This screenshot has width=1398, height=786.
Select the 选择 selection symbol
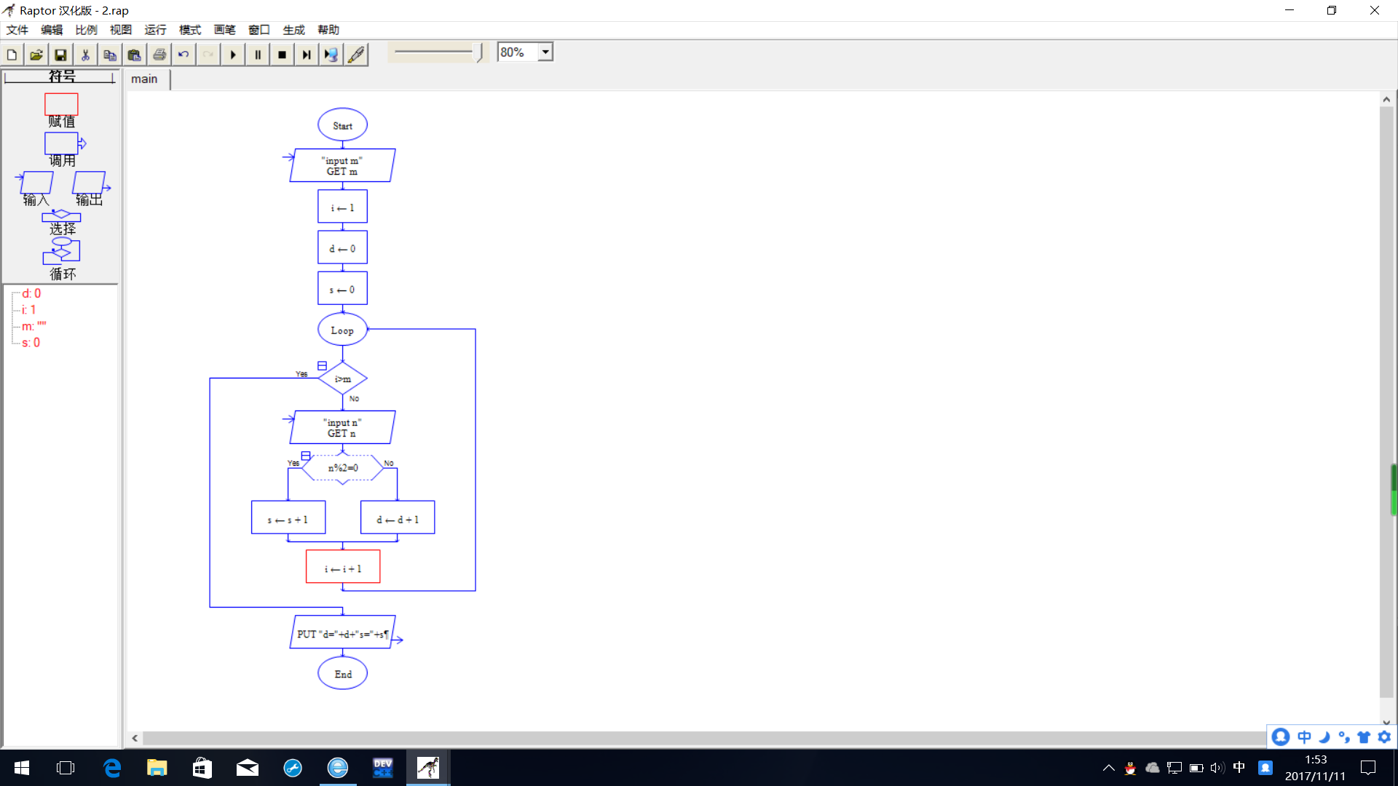(61, 216)
